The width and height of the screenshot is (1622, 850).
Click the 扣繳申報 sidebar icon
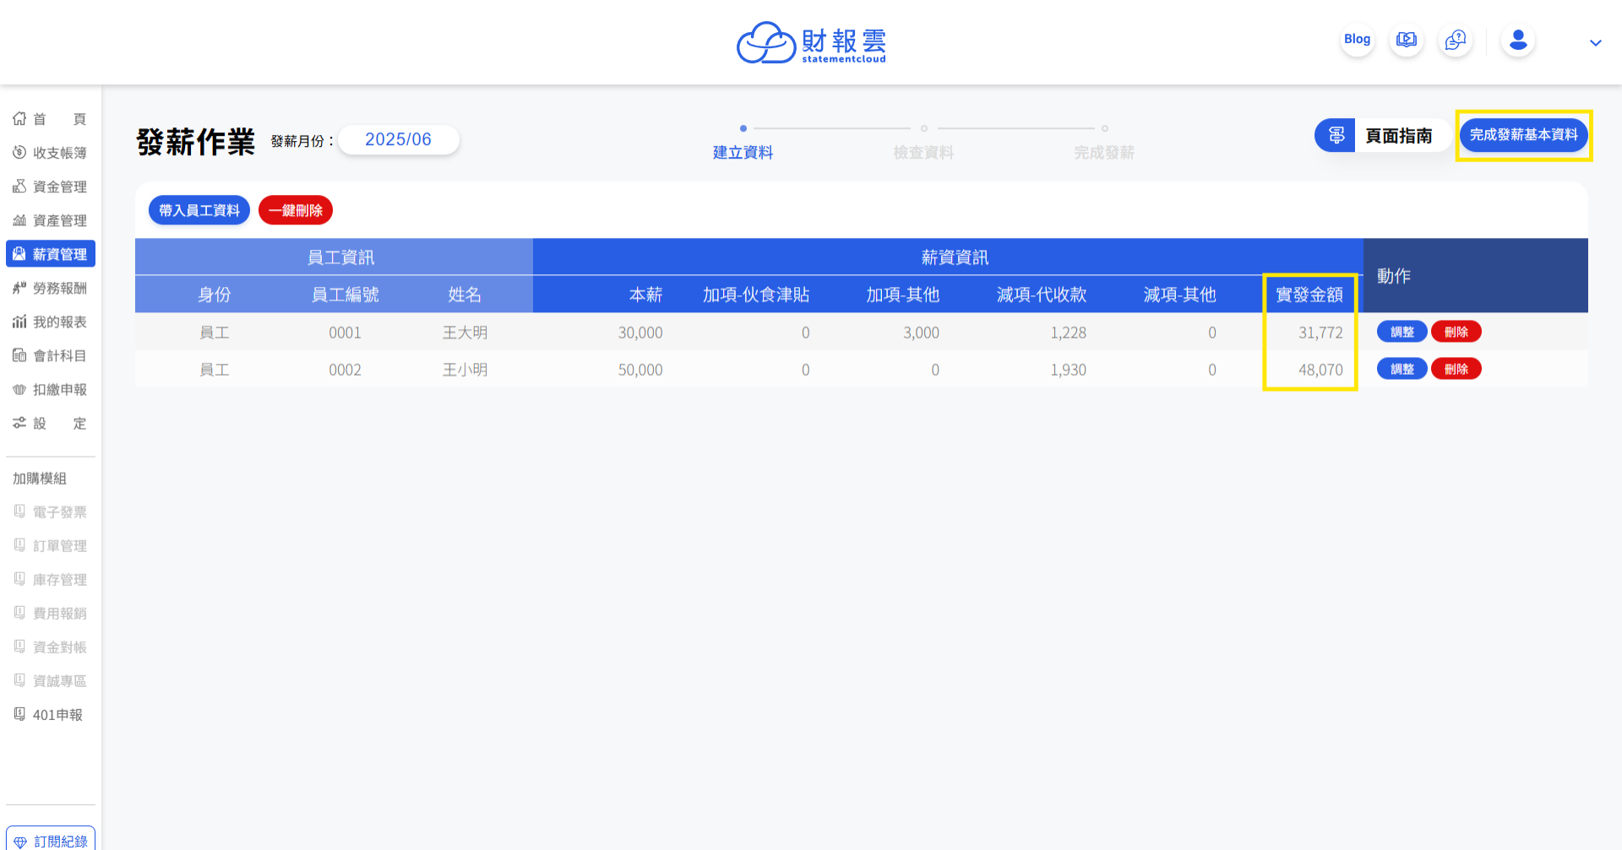pos(19,389)
